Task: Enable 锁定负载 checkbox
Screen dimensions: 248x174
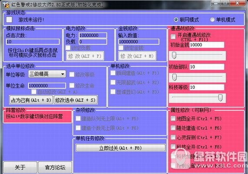Action: click(68, 48)
